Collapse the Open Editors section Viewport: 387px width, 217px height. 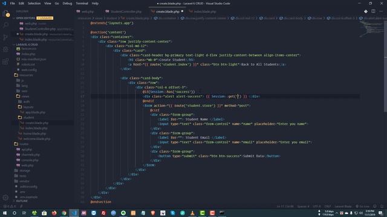(25, 18)
